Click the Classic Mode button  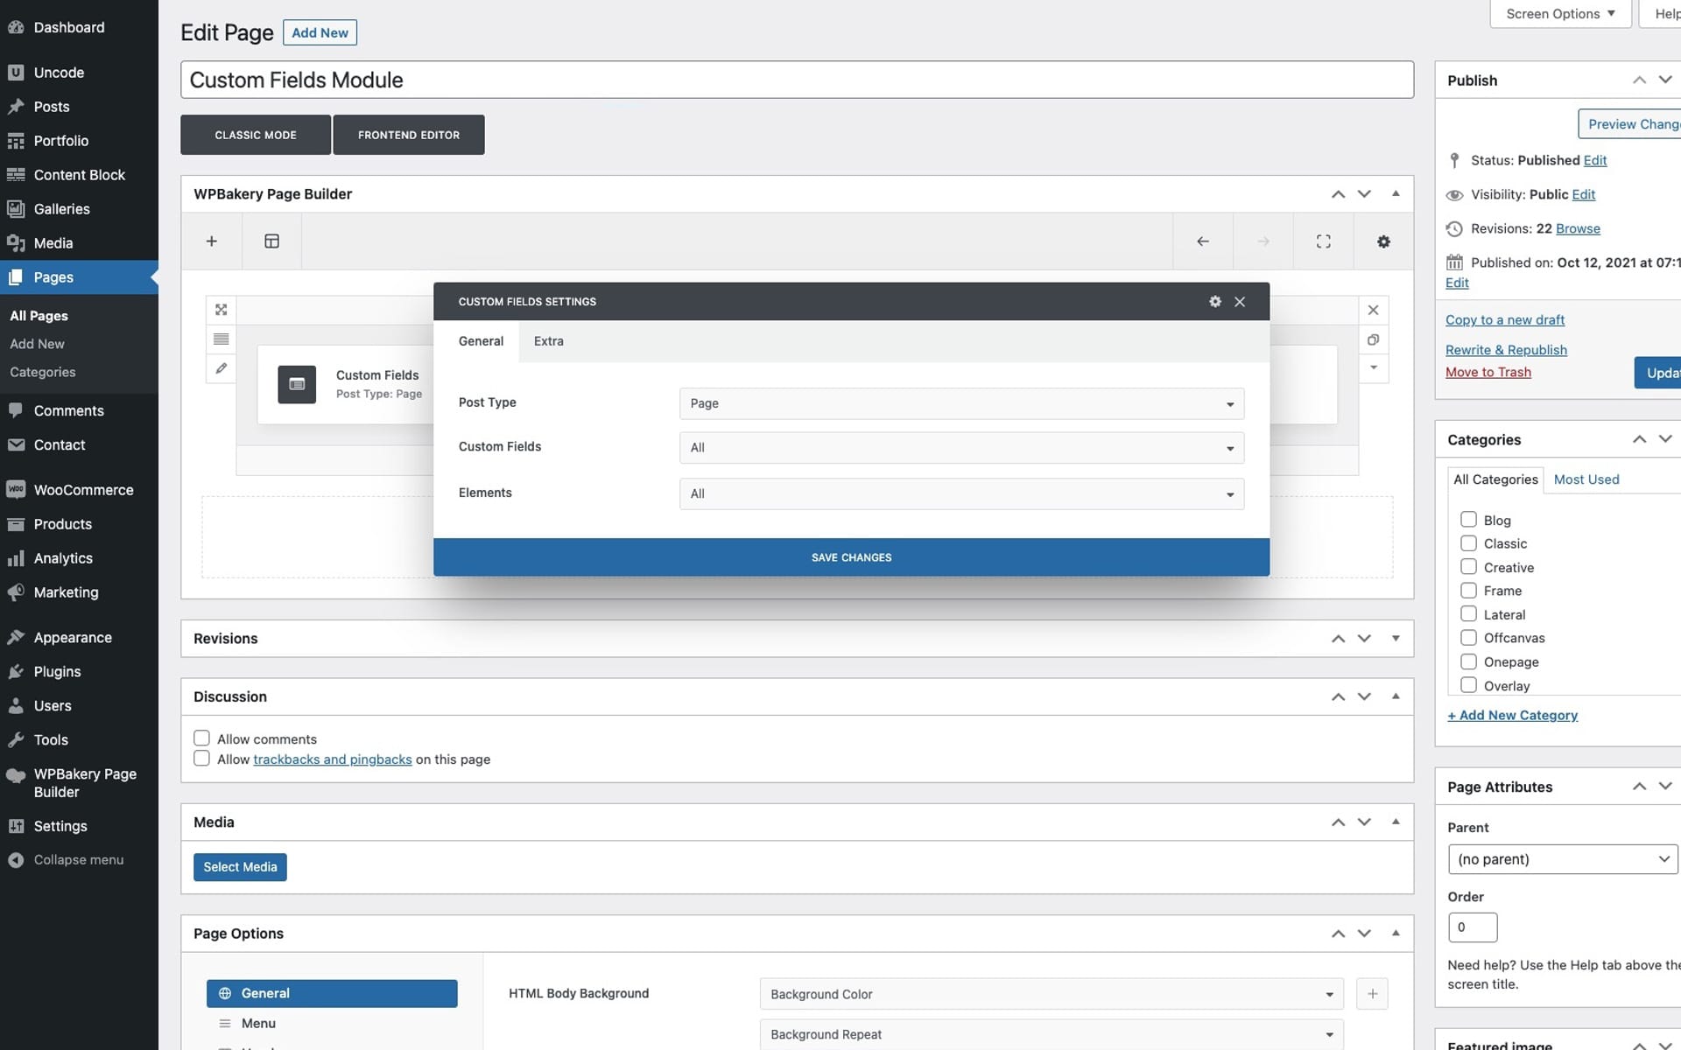[256, 135]
